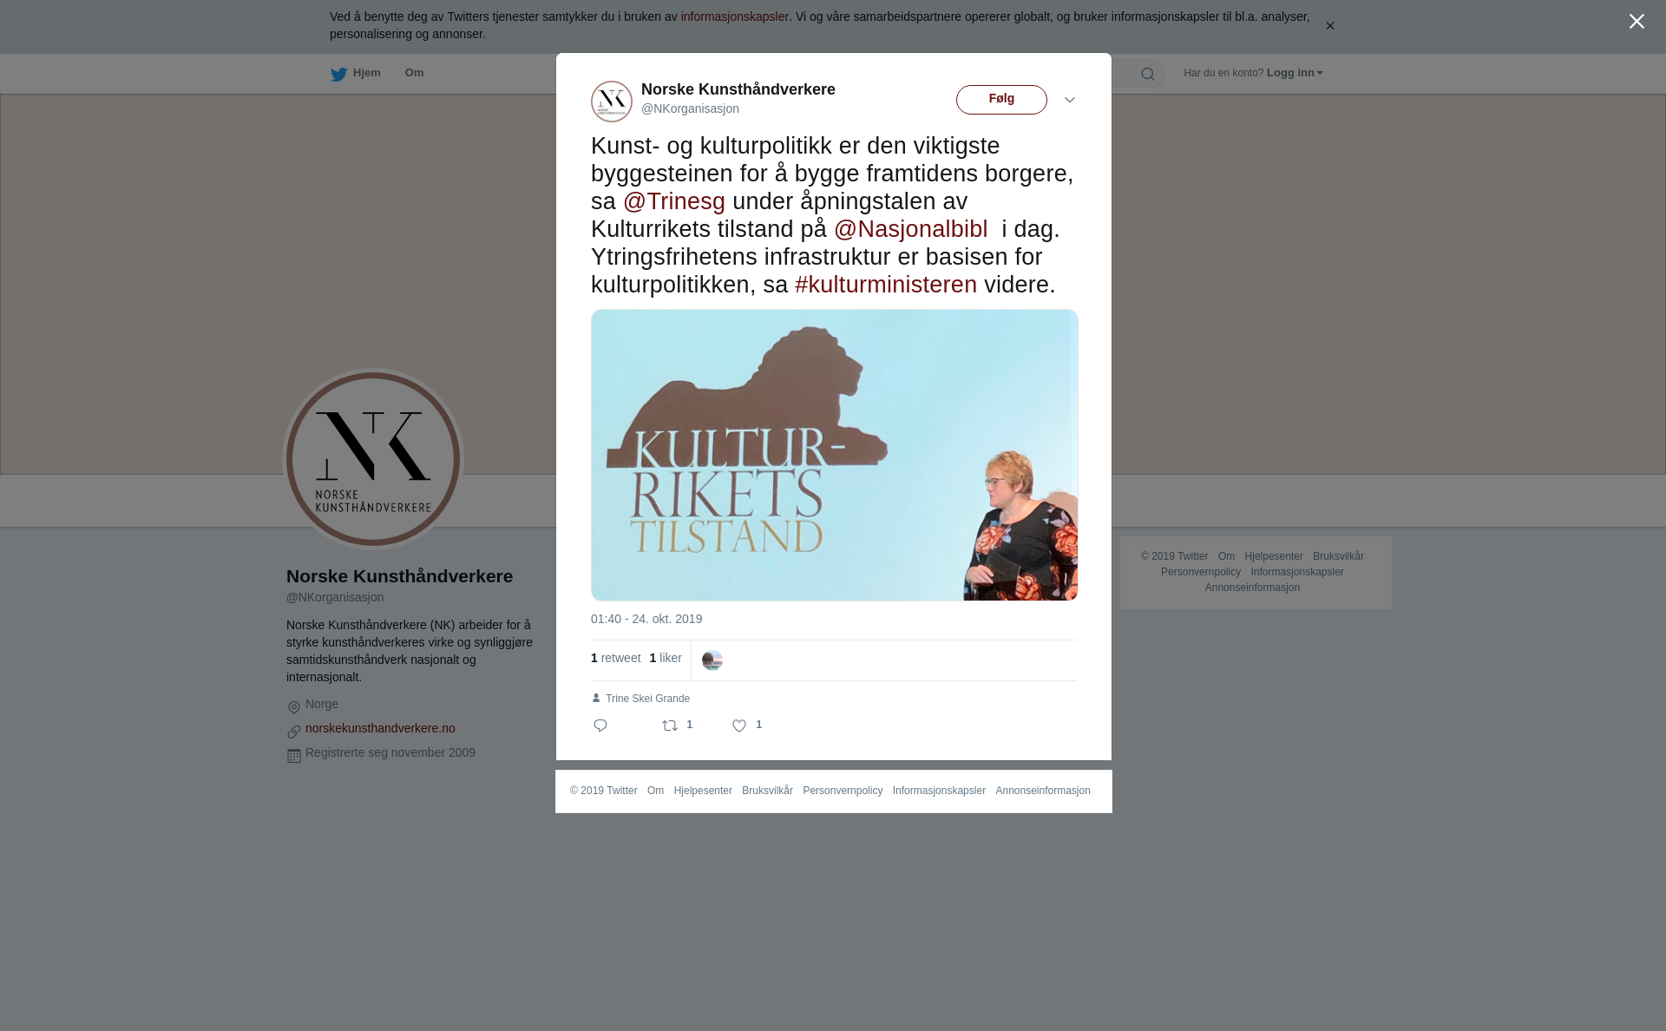
Task: Open the @Nasjonalbibl mention link
Action: tap(911, 229)
